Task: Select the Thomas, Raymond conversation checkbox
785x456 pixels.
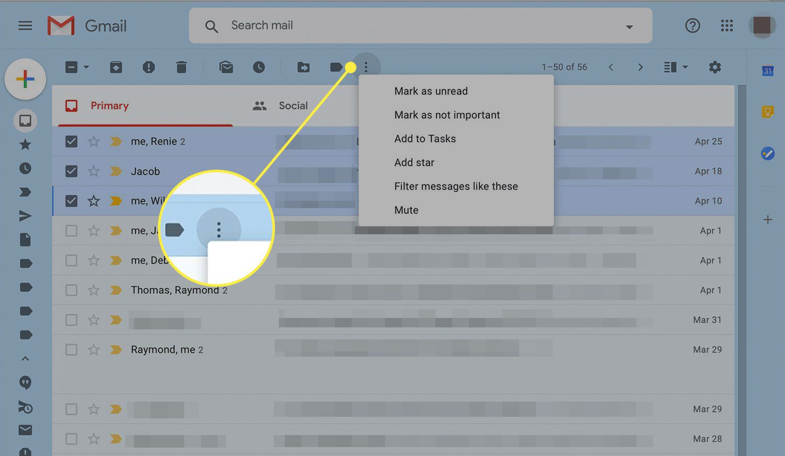Action: point(71,290)
